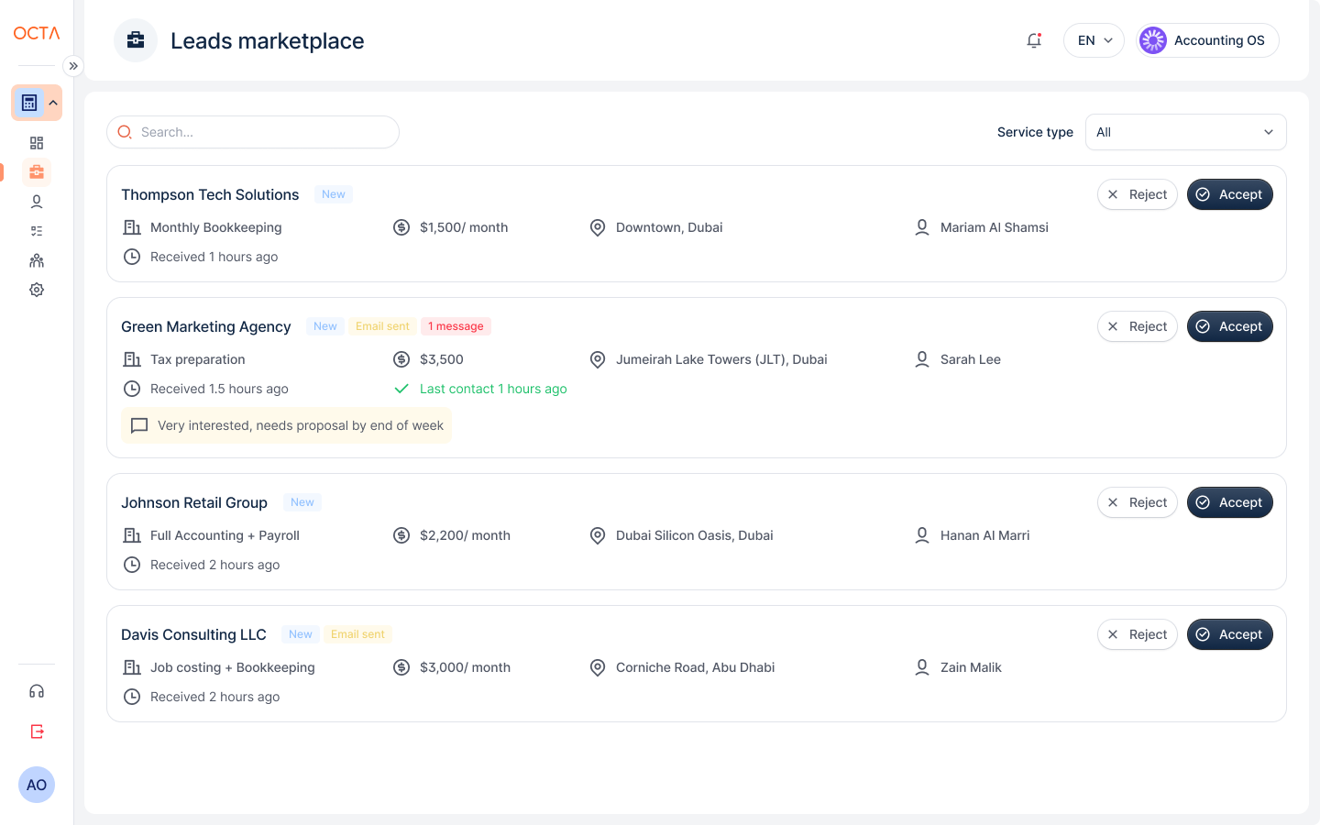Click the Thompson Tech Solutions lead title

[210, 194]
